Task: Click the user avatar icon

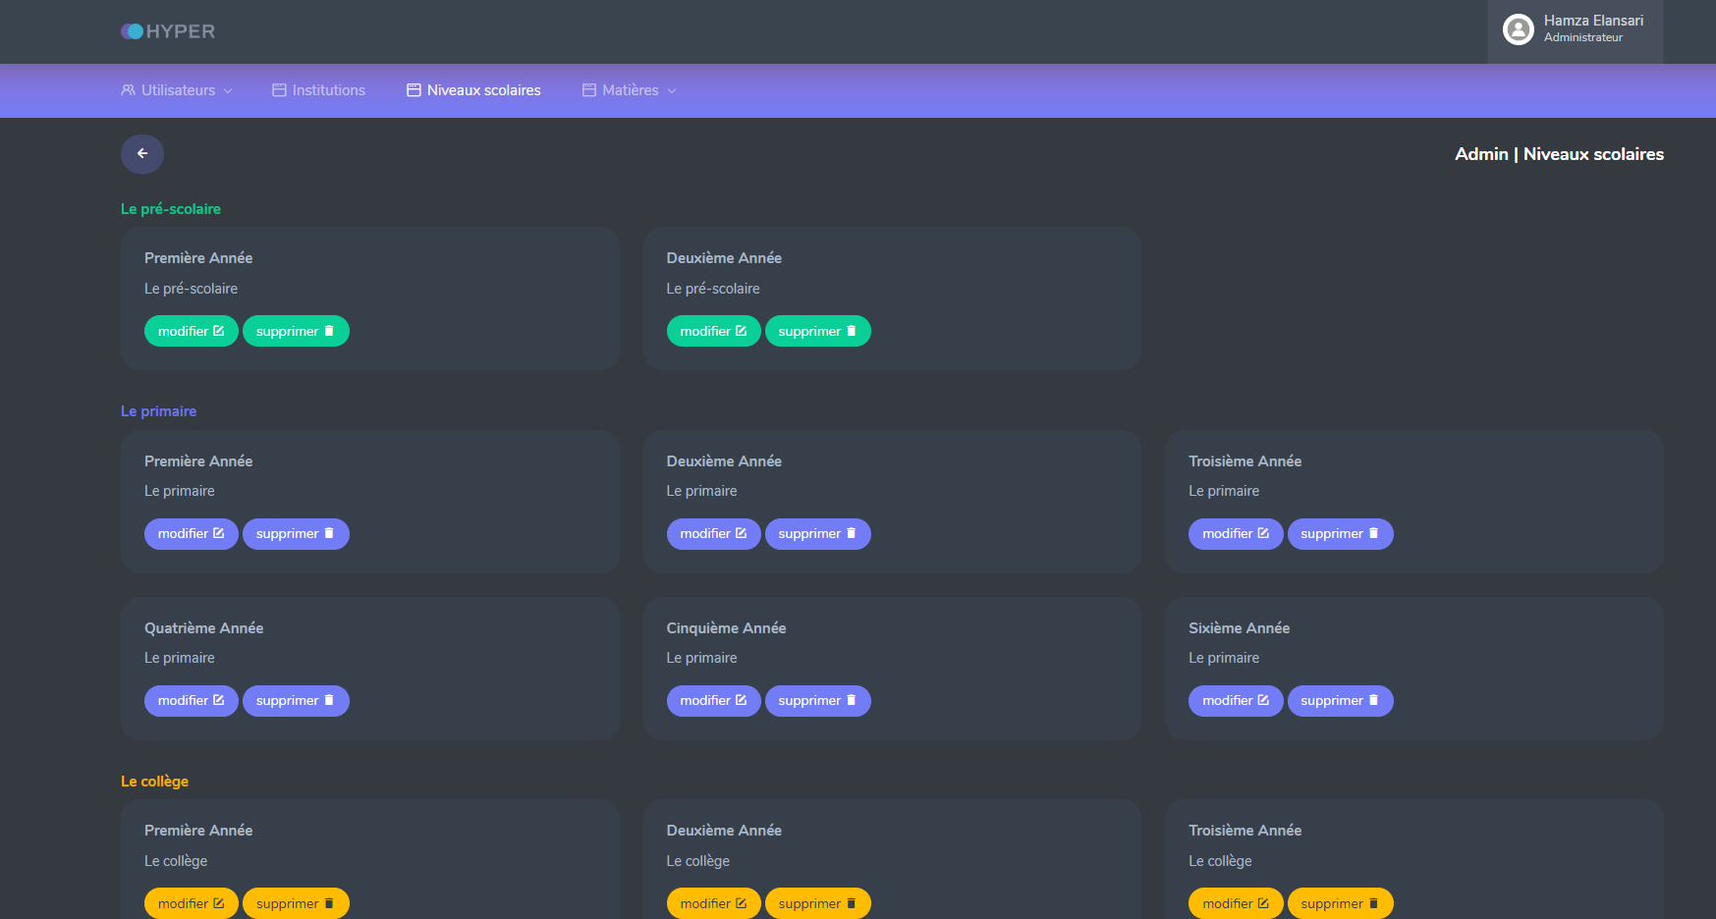Action: click(x=1518, y=29)
